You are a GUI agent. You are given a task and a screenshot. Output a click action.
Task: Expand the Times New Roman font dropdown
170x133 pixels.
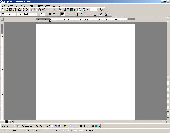[38, 14]
